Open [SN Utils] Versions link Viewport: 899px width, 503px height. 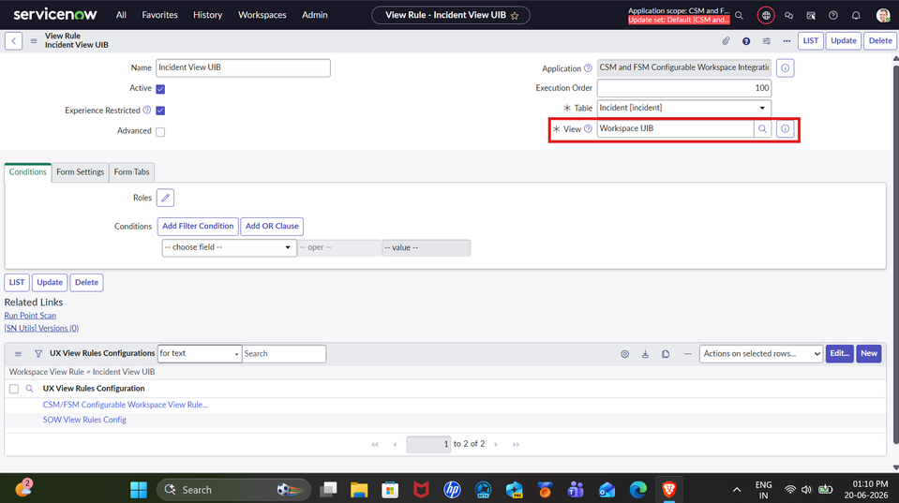[41, 328]
